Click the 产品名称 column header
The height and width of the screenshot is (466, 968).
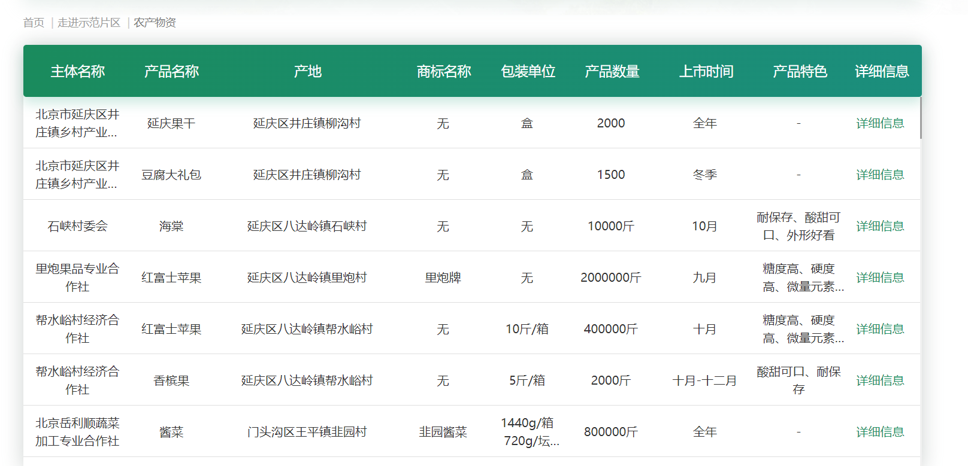(171, 72)
